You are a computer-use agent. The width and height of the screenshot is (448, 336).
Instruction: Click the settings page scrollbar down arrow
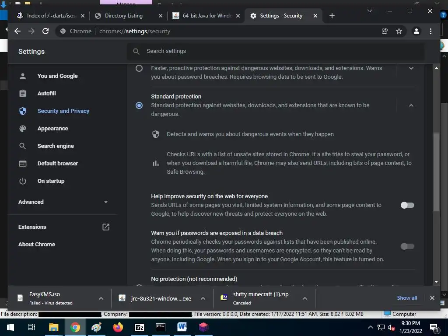click(436, 282)
